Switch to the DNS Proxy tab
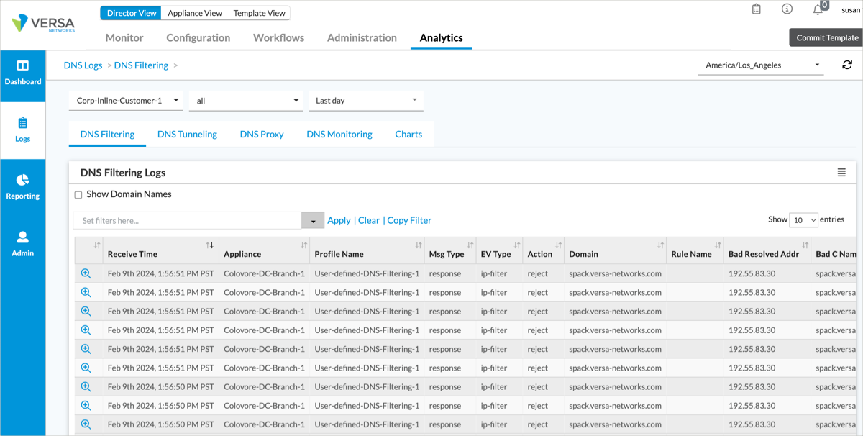Image resolution: width=863 pixels, height=436 pixels. (x=262, y=134)
